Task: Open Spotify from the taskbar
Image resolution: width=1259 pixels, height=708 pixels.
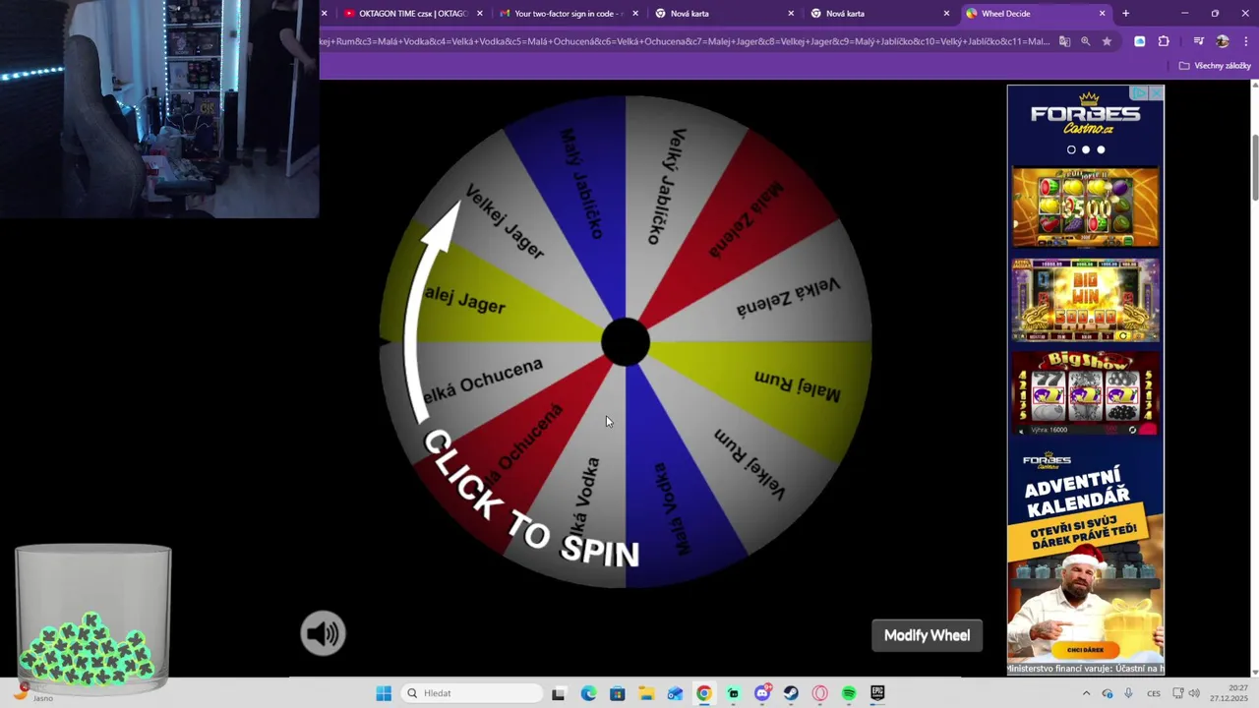Action: 849,693
